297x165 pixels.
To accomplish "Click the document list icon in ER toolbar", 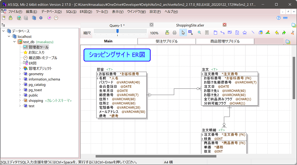I will click(x=207, y=33).
